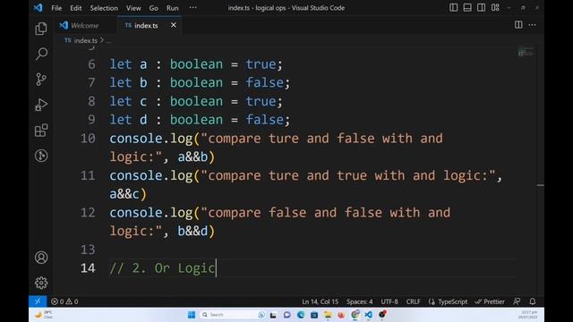
Task: Click the Prettier status item
Action: tap(490, 301)
